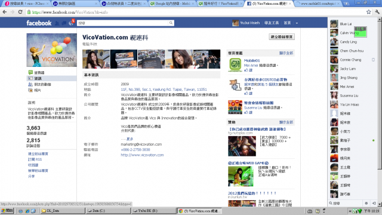Click the subscribe RSS link
The width and height of the screenshot is (382, 215).
pos(35,159)
